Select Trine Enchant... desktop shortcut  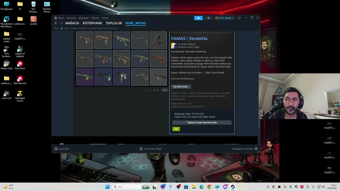[x=7, y=52]
